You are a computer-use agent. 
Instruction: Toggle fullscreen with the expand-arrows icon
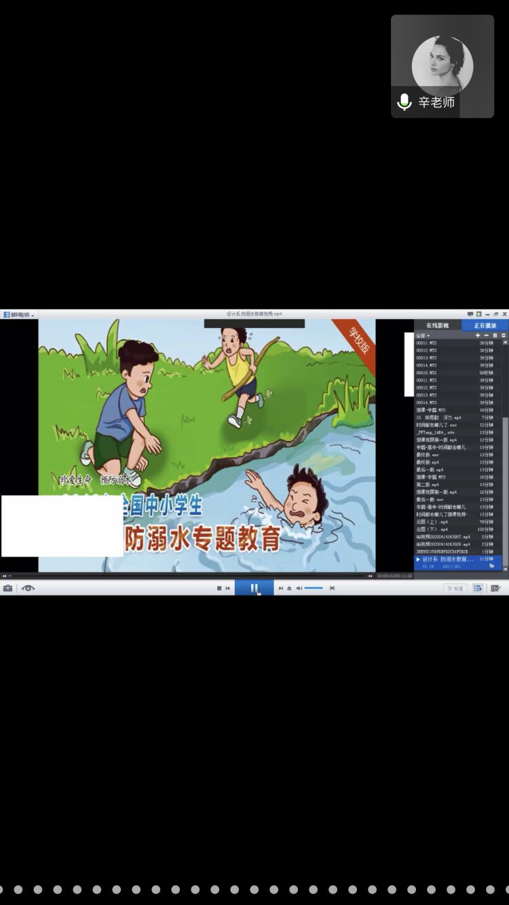pyautogui.click(x=332, y=588)
